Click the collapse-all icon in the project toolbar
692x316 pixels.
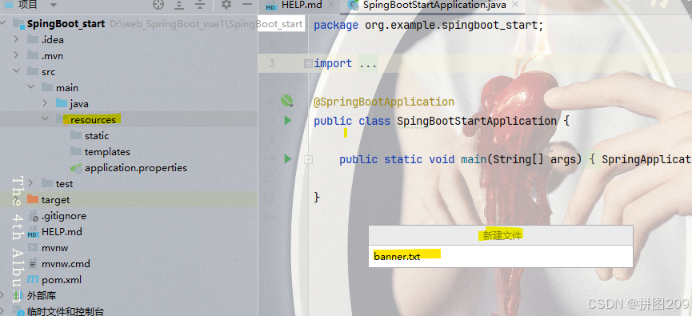click(200, 5)
